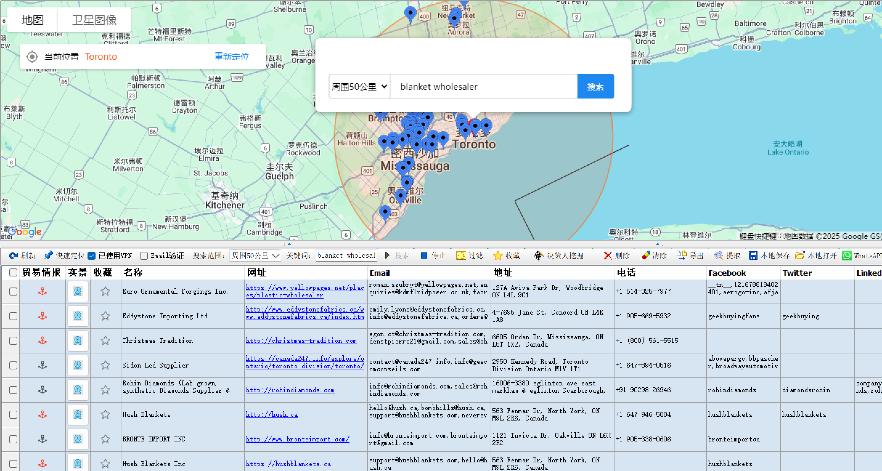
Task: Open Decision-maker mining (决策人挖掘) tool
Action: click(558, 256)
